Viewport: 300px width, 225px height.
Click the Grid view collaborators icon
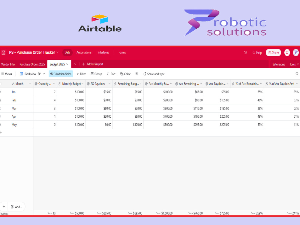click(x=39, y=74)
